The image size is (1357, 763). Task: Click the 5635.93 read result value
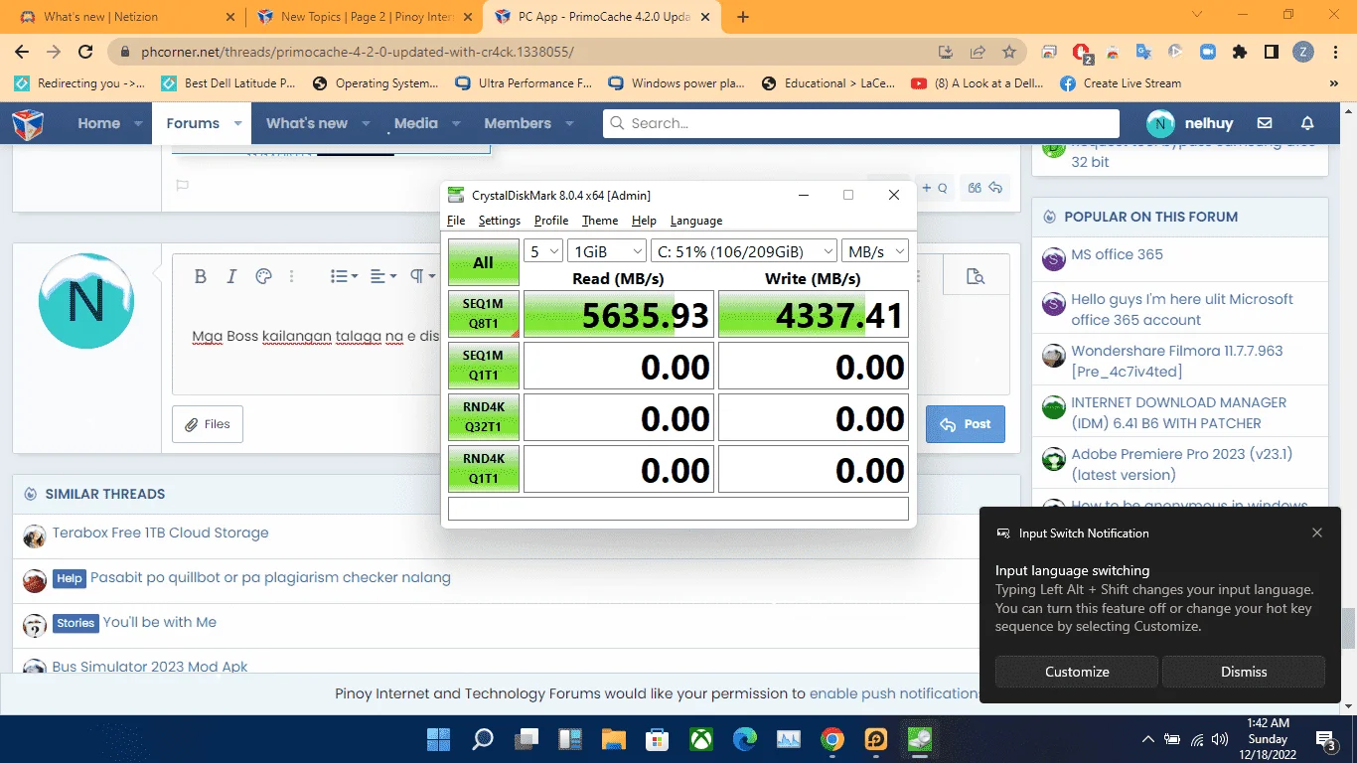point(619,315)
